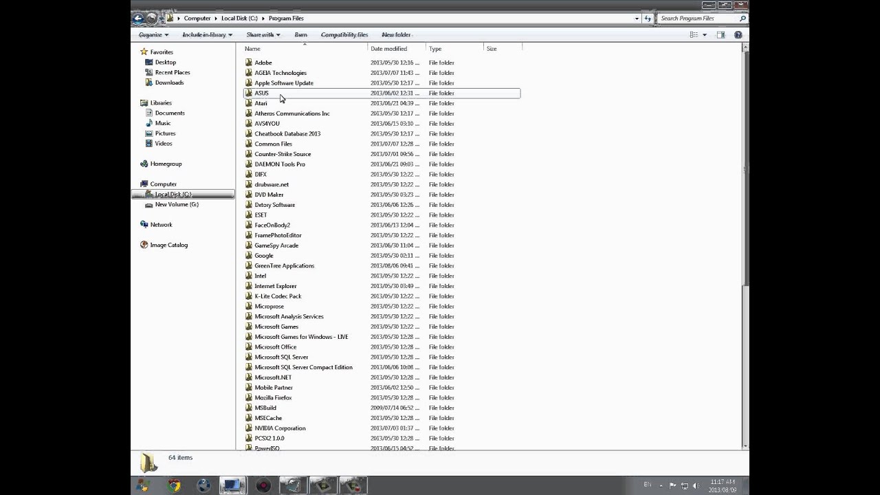The height and width of the screenshot is (495, 880).
Task: Click the arrow after Computer in breadcrumb
Action: coord(216,19)
